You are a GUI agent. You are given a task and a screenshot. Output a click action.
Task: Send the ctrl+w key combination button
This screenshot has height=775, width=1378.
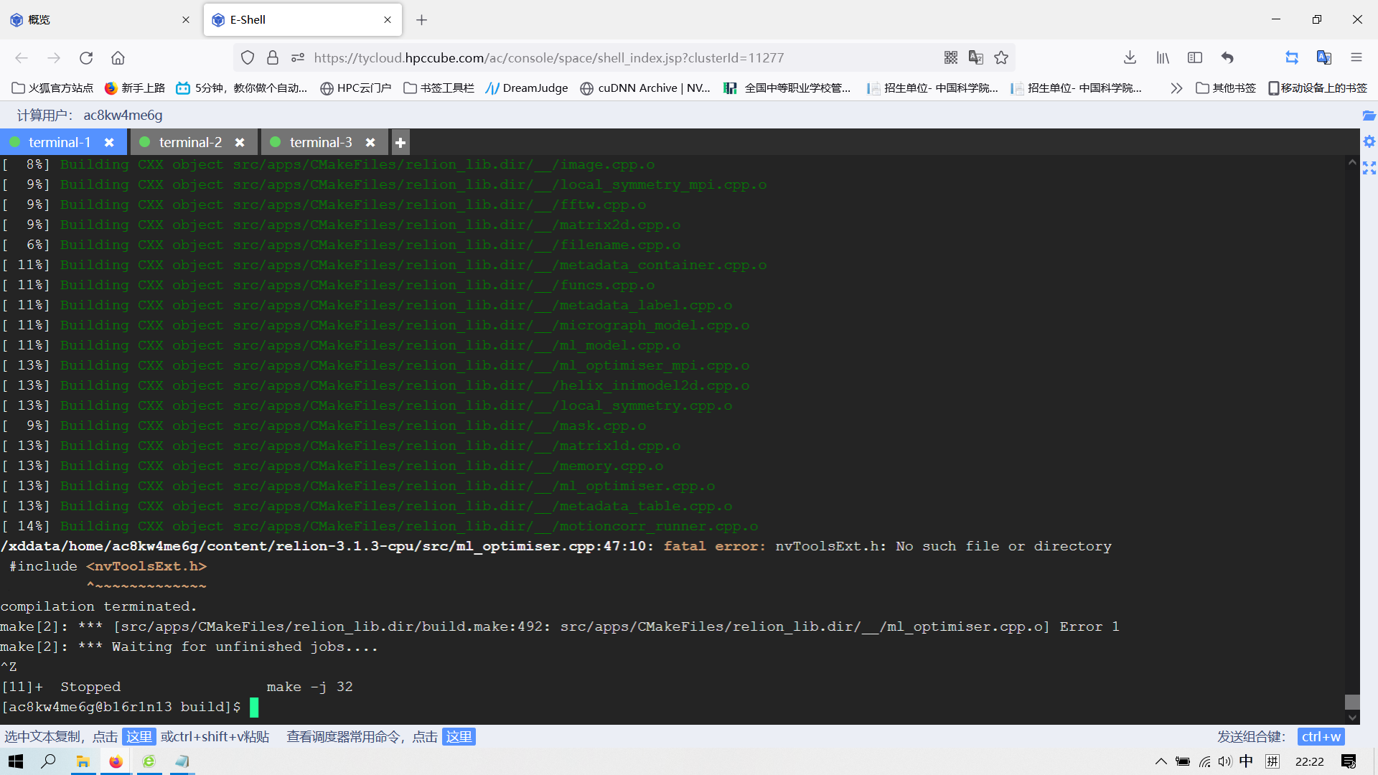pos(1321,737)
